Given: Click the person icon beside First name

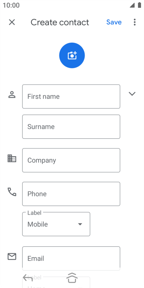Looking at the screenshot, I should coord(12,95).
